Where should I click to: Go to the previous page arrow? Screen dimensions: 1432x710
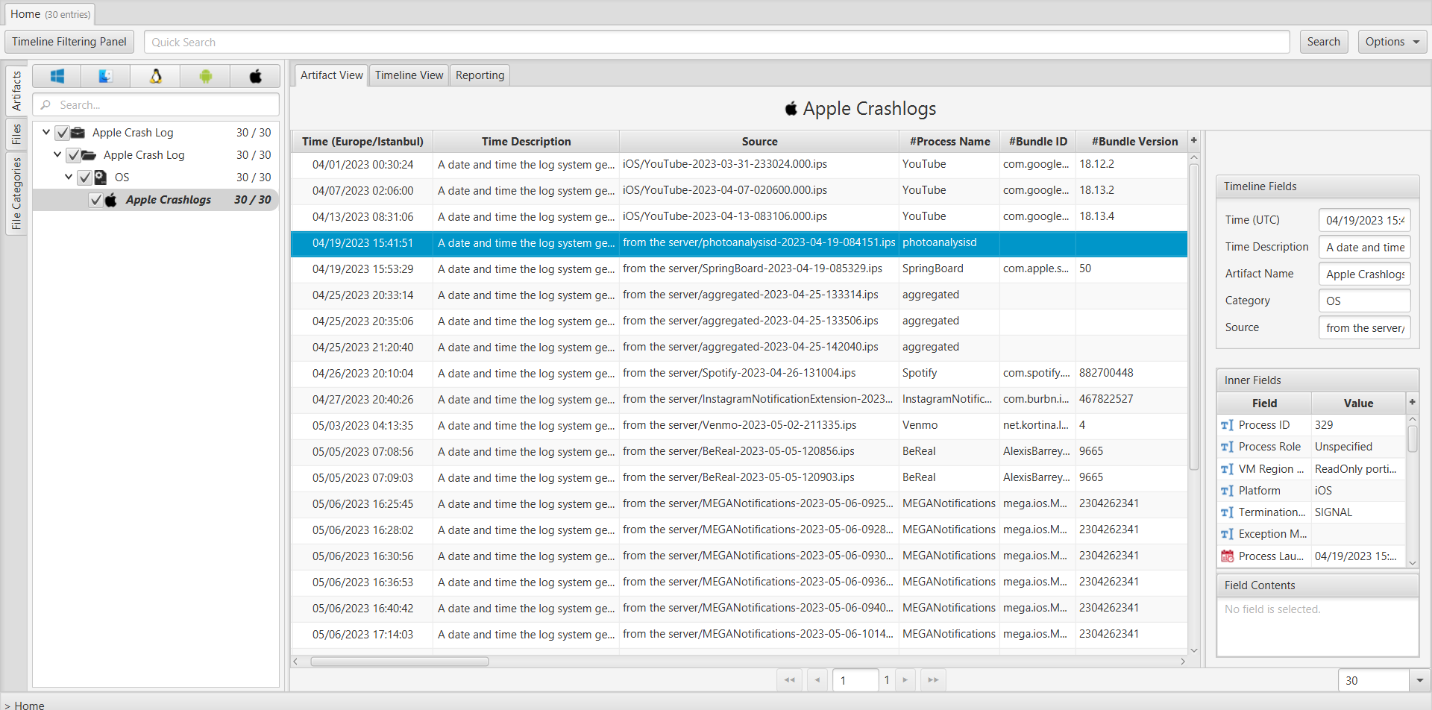(817, 680)
